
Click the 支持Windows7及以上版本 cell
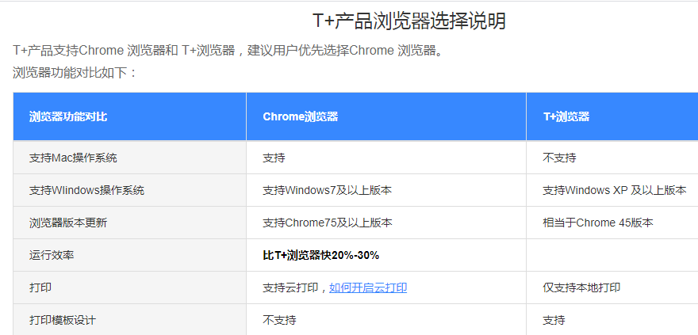327,190
